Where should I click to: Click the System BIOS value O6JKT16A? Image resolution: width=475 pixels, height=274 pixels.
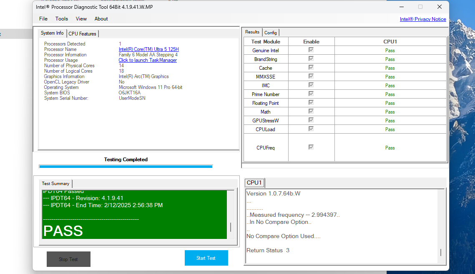(x=130, y=93)
